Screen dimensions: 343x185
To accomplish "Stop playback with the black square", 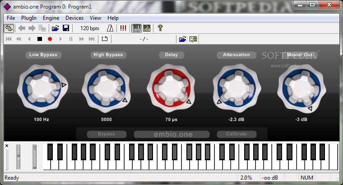I will [x=40, y=39].
